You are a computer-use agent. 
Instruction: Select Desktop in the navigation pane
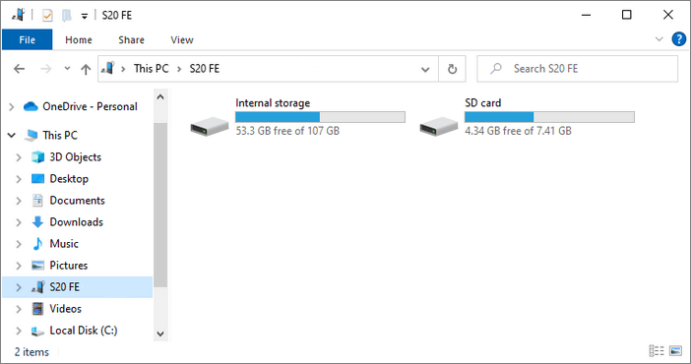pyautogui.click(x=69, y=179)
